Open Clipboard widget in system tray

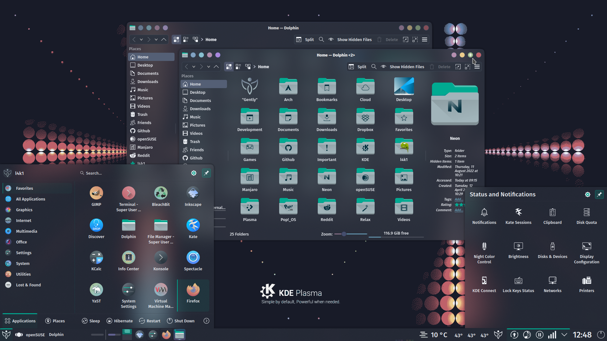coord(553,216)
